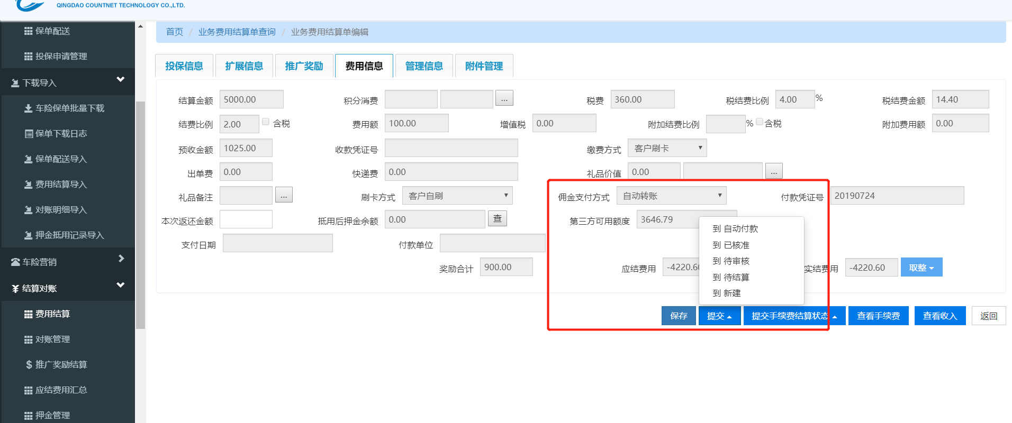Click the download icon beside 下载导入
The image size is (1012, 423).
click(x=15, y=83)
